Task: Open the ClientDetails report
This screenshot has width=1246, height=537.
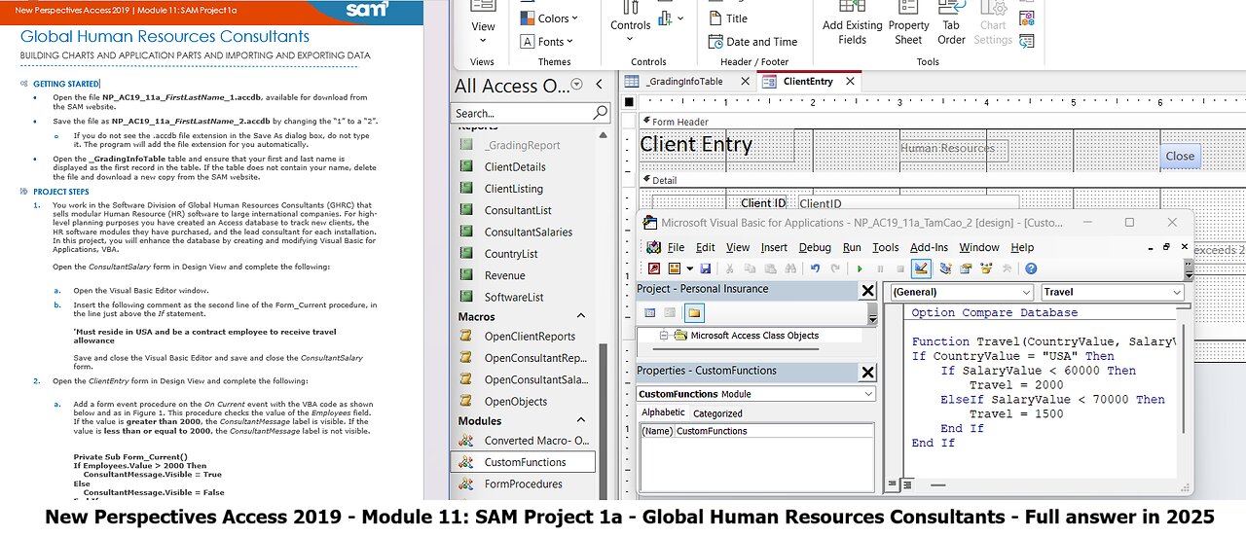Action: (515, 167)
